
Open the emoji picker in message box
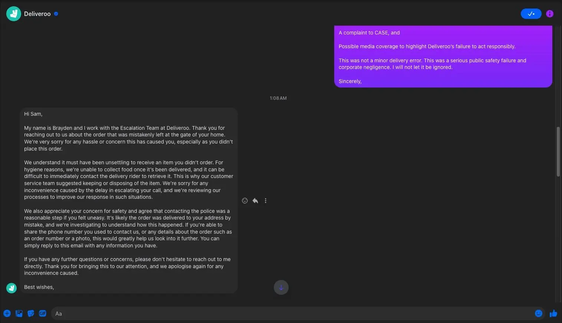click(x=539, y=313)
